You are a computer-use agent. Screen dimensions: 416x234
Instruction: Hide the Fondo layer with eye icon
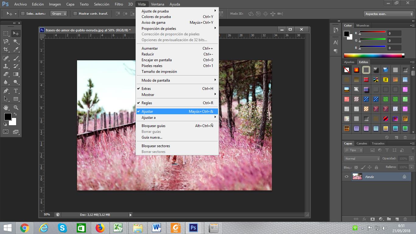coord(347,176)
